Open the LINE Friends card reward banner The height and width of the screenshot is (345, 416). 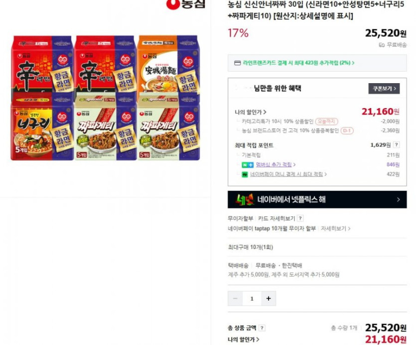tap(317, 63)
